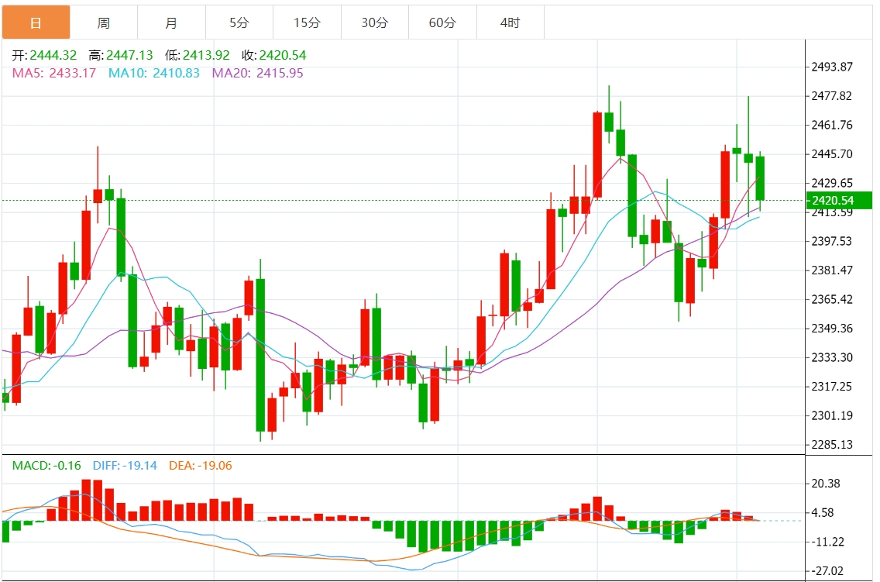The width and height of the screenshot is (880, 582).
Task: Click the DIFF: -19.14 label
Action: point(125,465)
